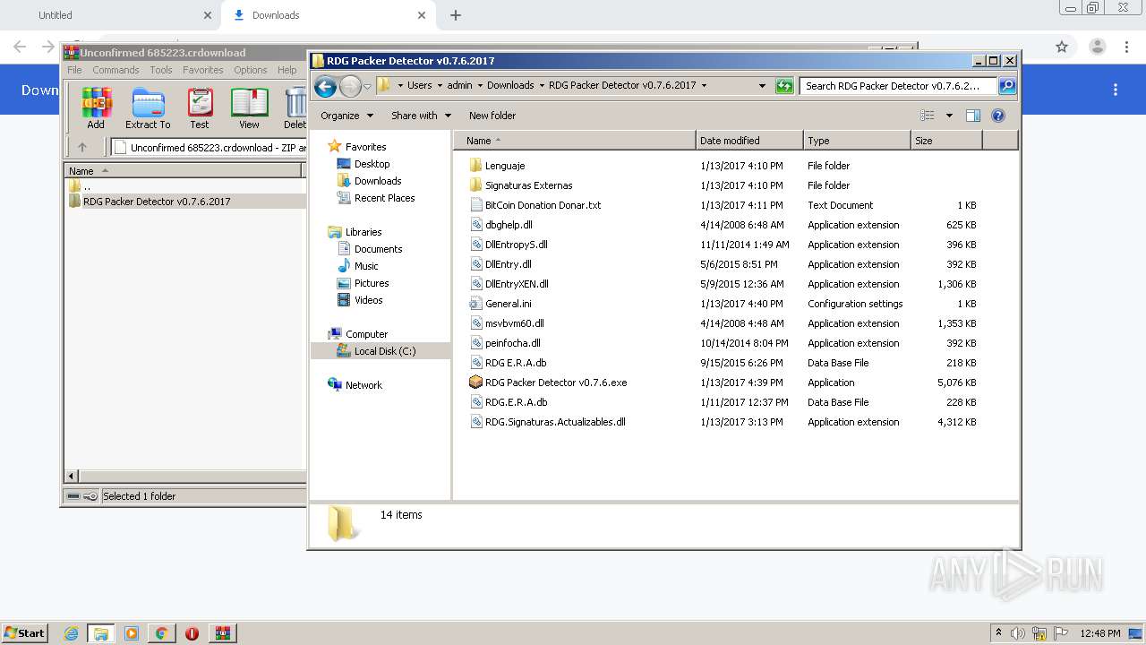1146x645 pixels.
Task: Click Explorer Back navigation button
Action: (x=326, y=86)
